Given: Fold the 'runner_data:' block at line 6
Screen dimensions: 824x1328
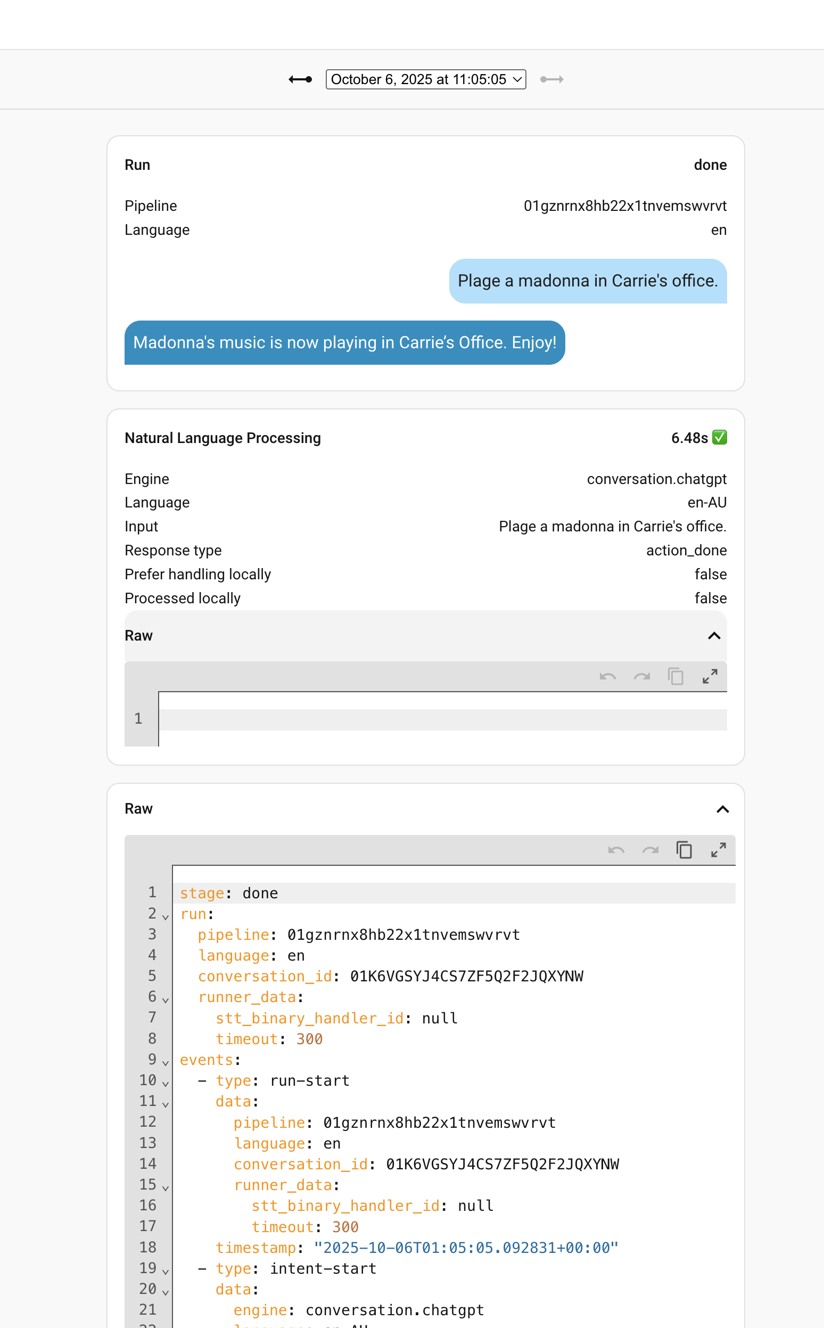Looking at the screenshot, I should [x=166, y=1000].
